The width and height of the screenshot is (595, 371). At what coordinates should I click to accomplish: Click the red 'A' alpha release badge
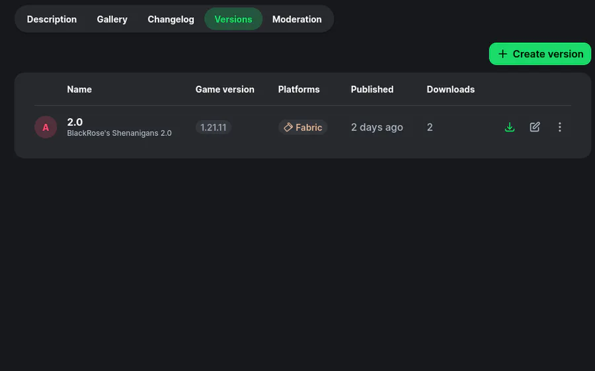[46, 127]
